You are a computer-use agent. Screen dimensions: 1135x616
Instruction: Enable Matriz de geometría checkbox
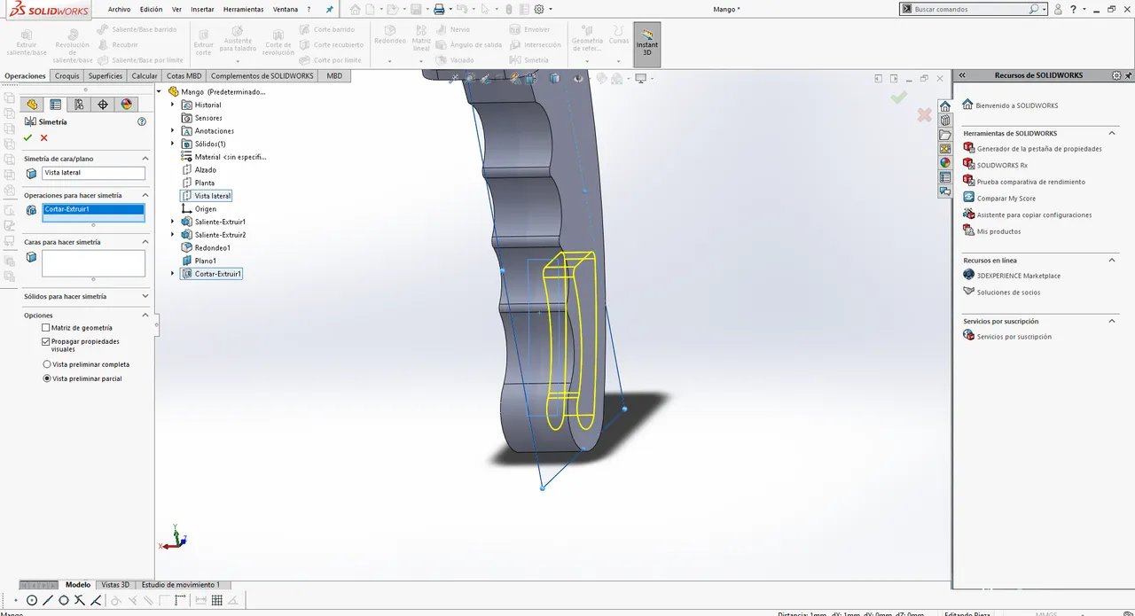tap(46, 328)
